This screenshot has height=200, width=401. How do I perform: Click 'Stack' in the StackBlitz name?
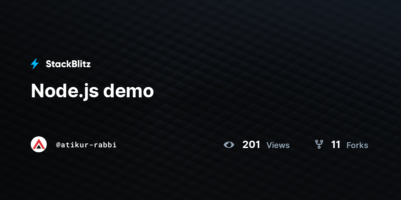click(57, 64)
